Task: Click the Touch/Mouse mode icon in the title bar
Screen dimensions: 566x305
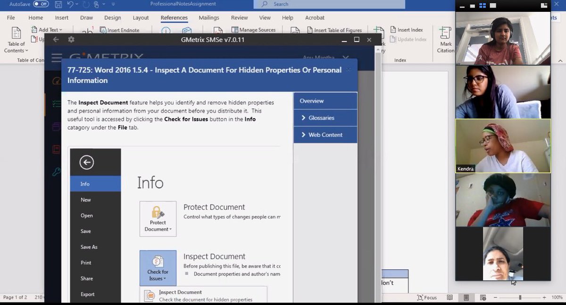Action: pyautogui.click(x=97, y=5)
